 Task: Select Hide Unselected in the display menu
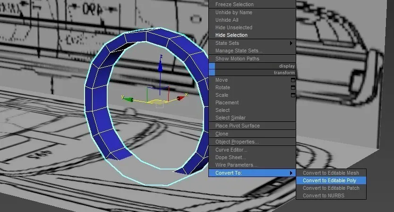click(233, 28)
